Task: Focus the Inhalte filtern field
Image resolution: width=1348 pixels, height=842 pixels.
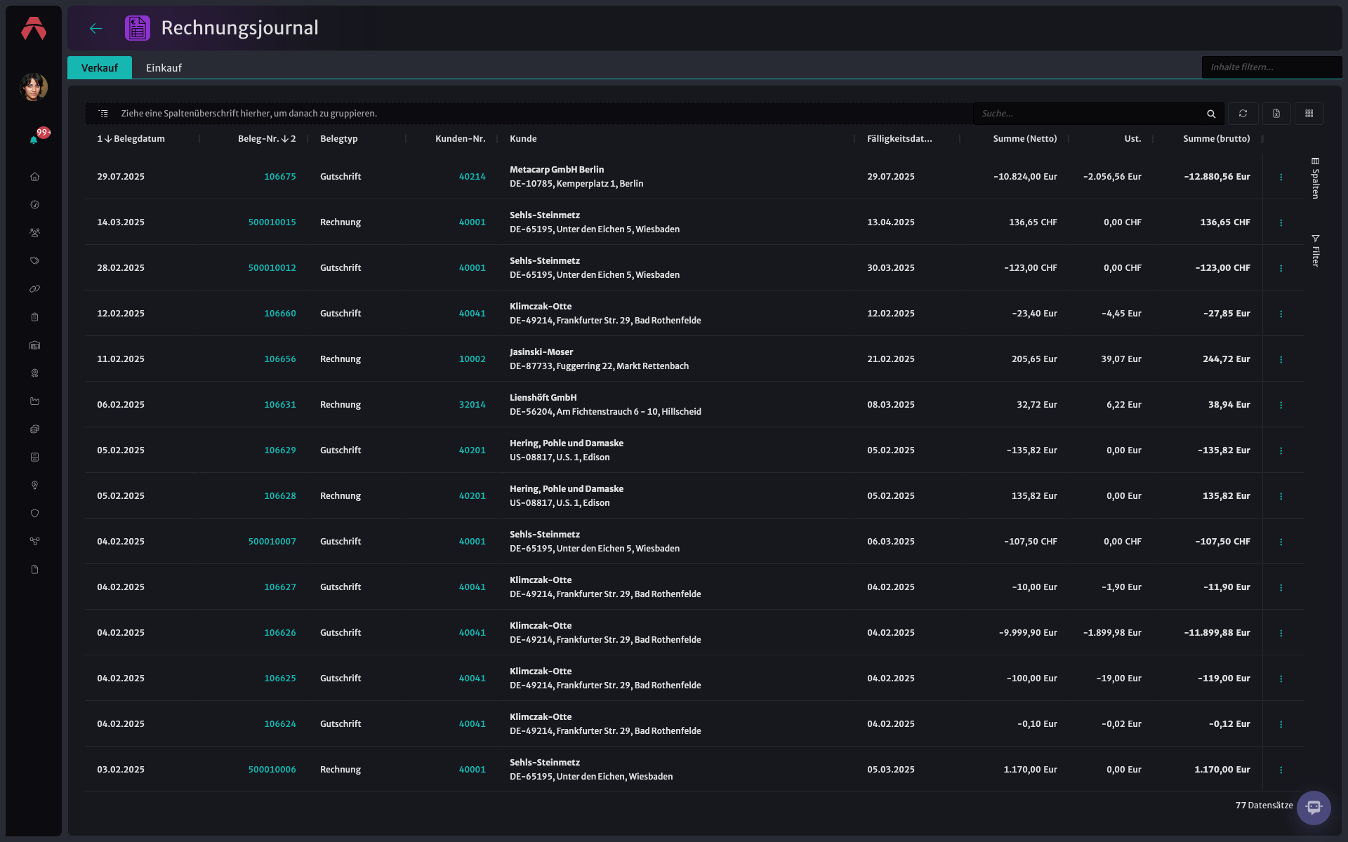Action: (x=1271, y=67)
